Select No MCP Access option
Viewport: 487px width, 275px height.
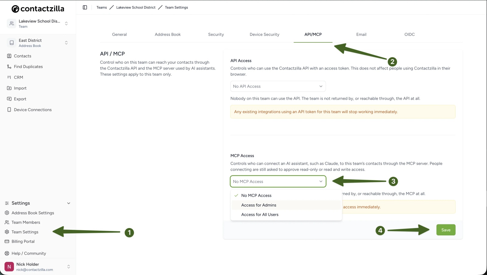pyautogui.click(x=286, y=195)
